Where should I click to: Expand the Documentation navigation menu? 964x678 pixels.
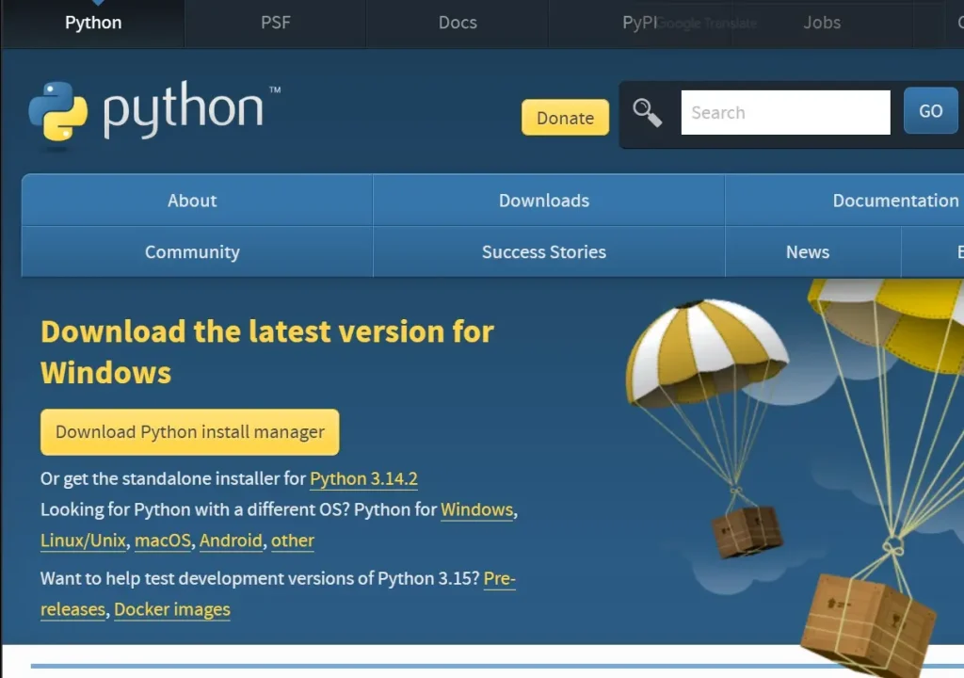[x=894, y=201]
